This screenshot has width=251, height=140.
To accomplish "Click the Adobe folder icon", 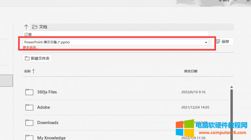I will (x=29, y=107).
